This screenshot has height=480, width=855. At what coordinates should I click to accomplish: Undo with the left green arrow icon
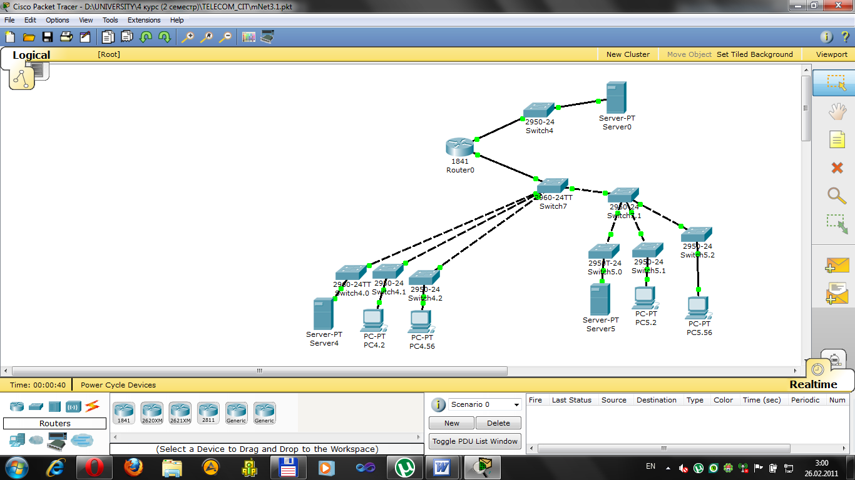146,37
